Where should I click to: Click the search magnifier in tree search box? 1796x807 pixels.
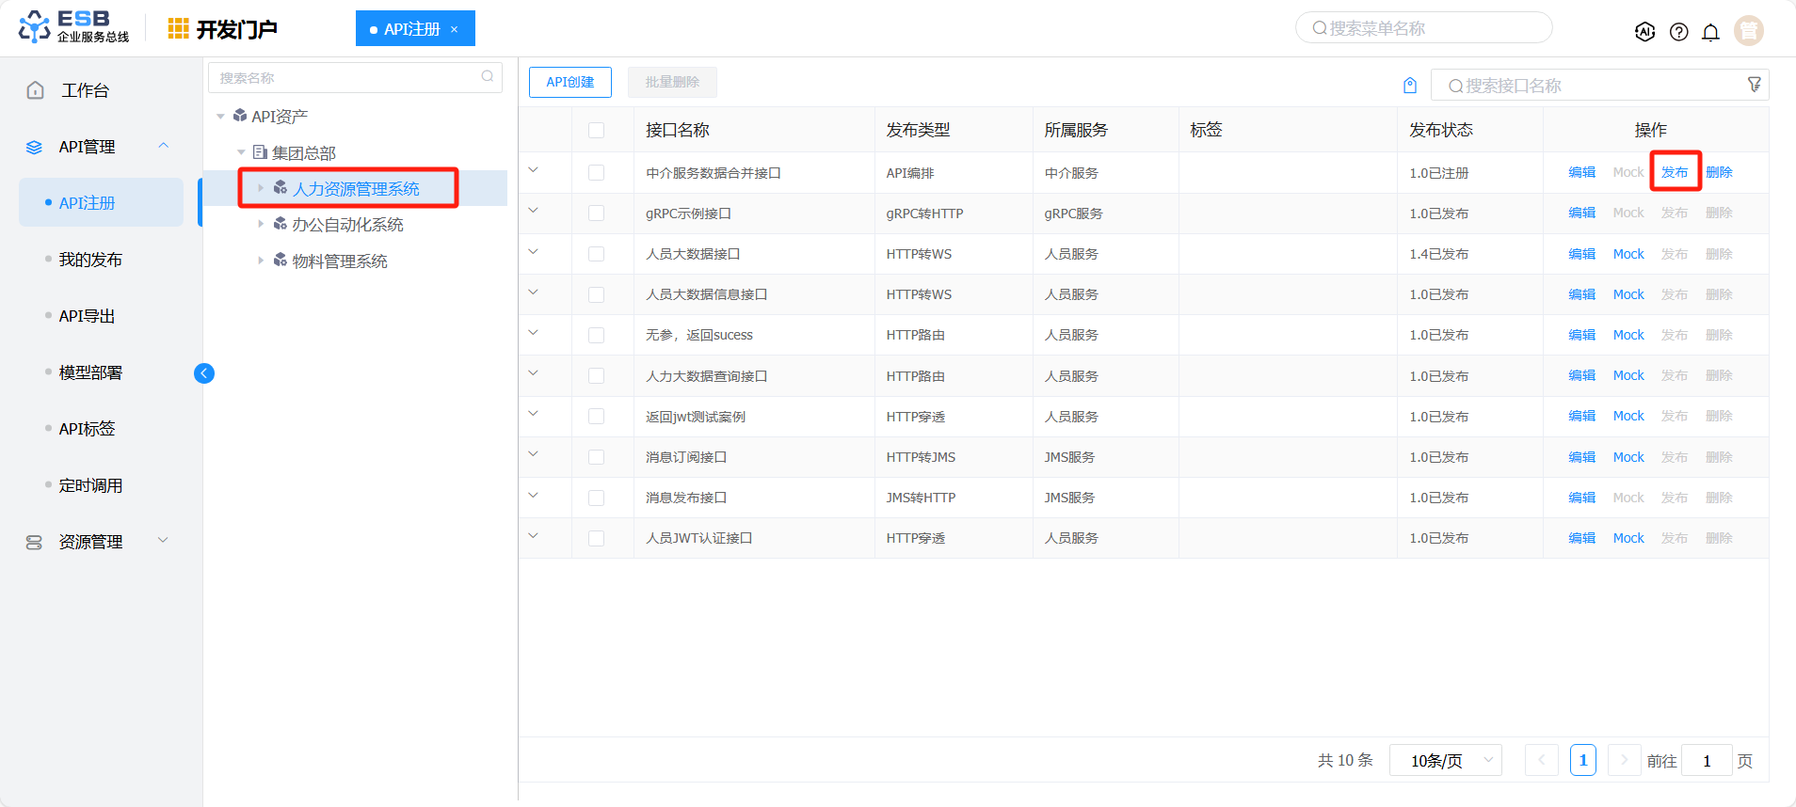488,77
